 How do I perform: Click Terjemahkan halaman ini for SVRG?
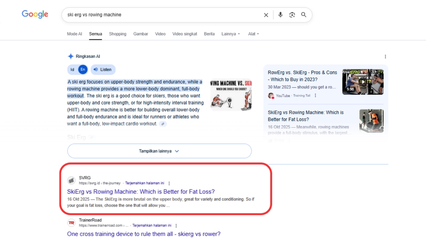pos(145,183)
